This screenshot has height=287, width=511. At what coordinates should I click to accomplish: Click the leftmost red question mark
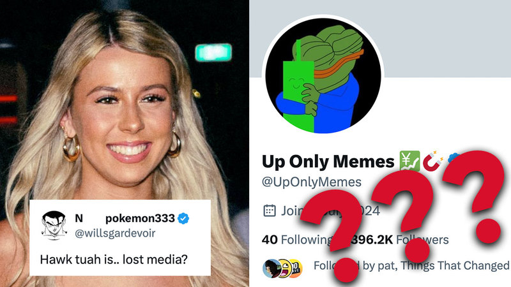[x=330, y=235]
